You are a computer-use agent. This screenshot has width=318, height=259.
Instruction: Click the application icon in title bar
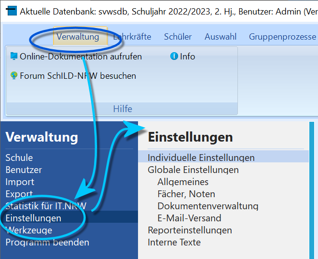click(12, 11)
